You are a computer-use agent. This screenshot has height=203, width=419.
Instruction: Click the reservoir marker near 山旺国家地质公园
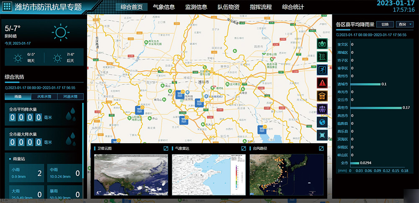point(140,110)
